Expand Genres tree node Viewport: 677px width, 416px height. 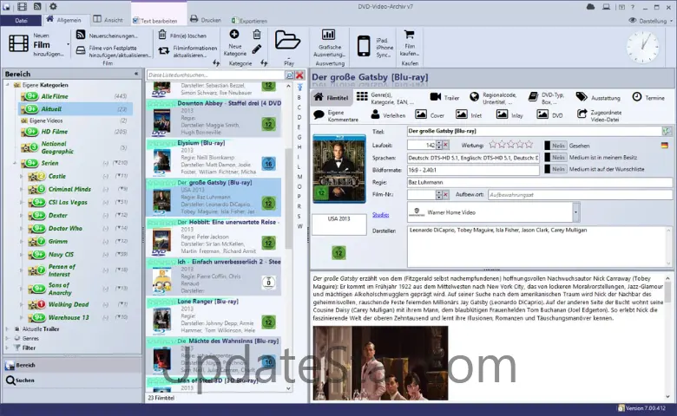pos(7,338)
